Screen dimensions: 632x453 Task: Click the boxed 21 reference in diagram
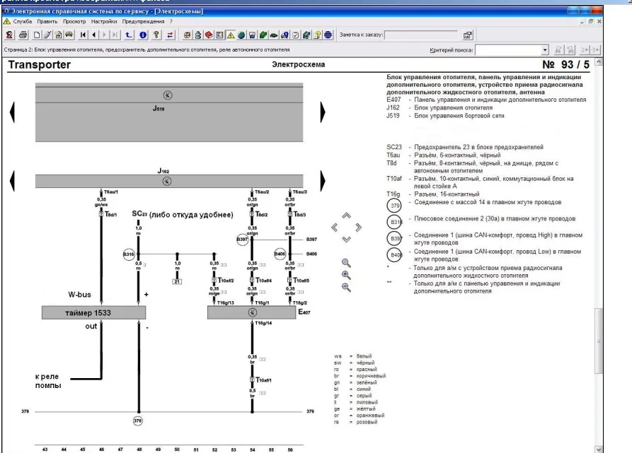pos(177,281)
